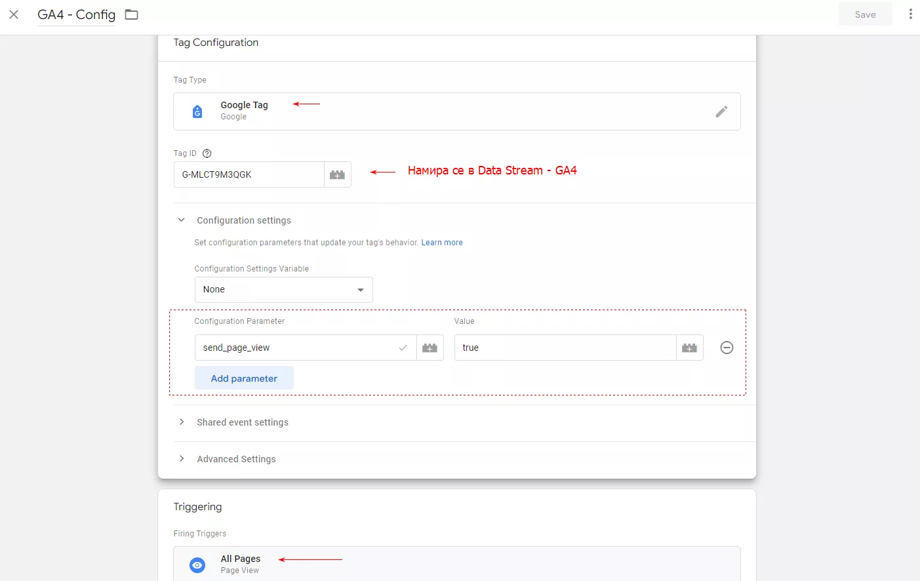Open the three-dot more actions menu
Image resolution: width=920 pixels, height=581 pixels.
(x=910, y=14)
